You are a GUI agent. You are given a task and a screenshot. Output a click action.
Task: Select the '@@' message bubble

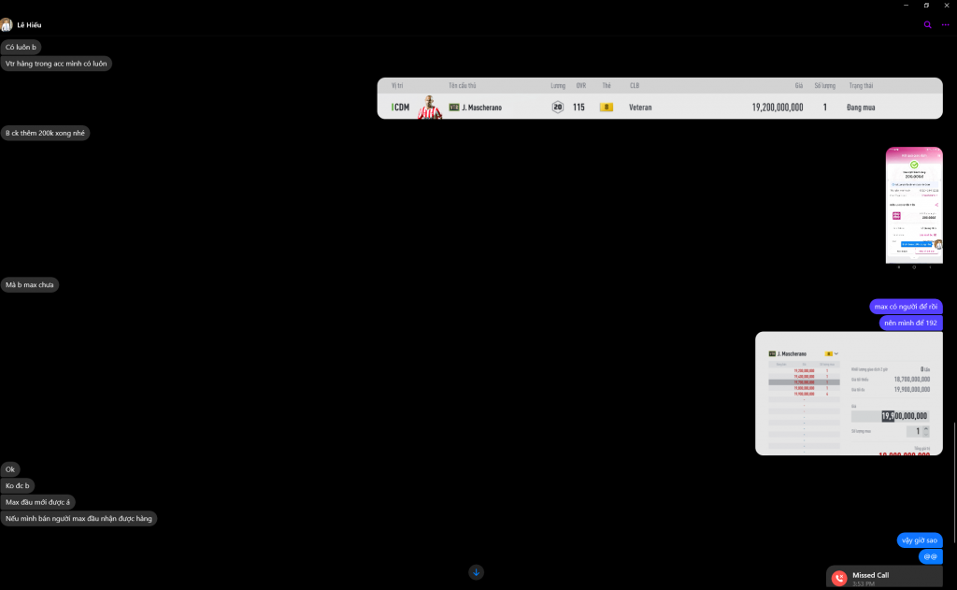931,556
